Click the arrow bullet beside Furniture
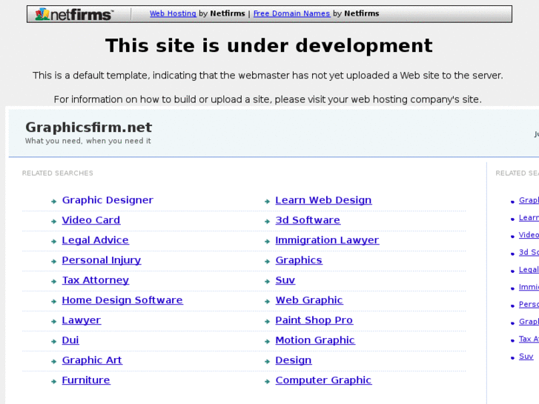The image size is (539, 404). (x=53, y=381)
